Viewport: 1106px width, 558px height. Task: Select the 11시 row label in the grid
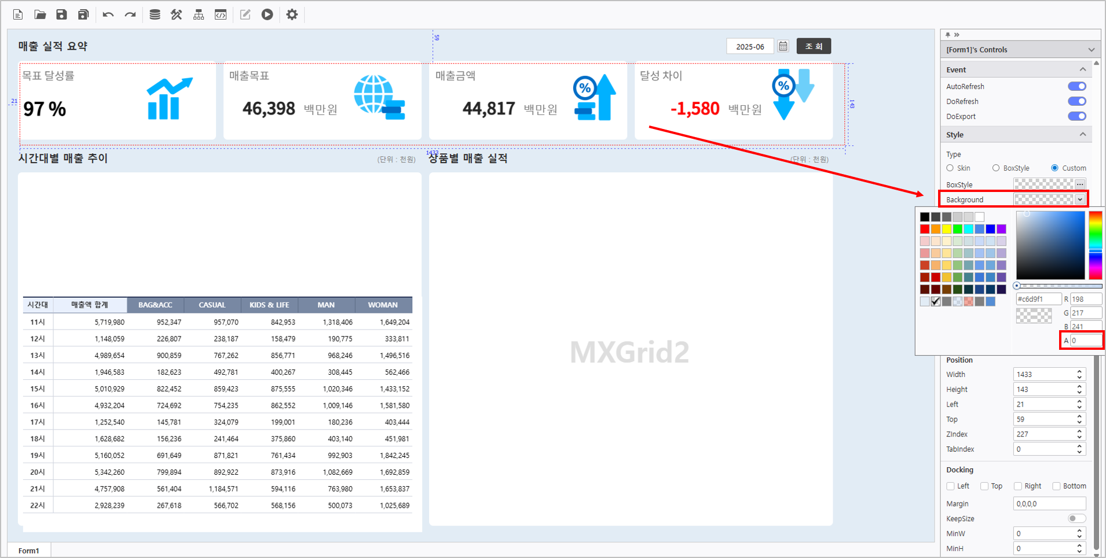(38, 322)
